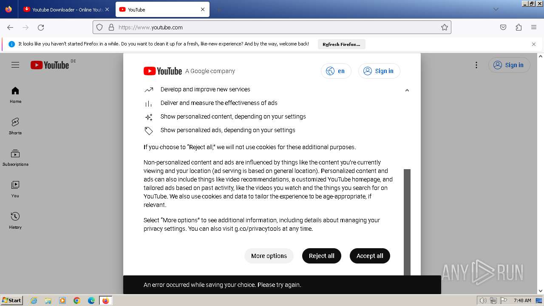The image size is (544, 306).
Task: Click the YouTube logo in page header
Action: click(50, 65)
